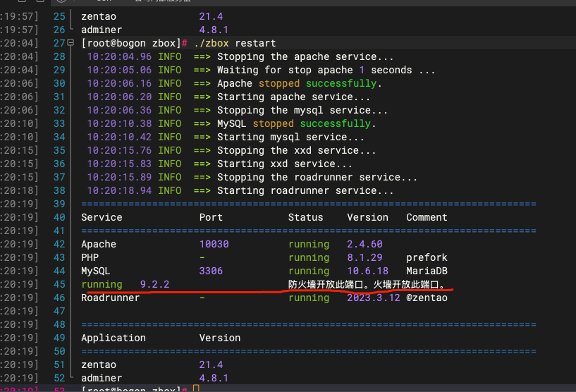Image resolution: width=576 pixels, height=392 pixels.
Task: Click the "MariaDB" comment
Action: click(427, 271)
